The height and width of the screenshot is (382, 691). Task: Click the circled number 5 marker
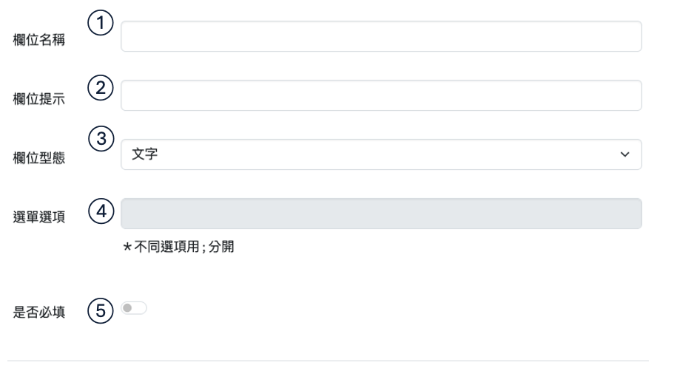(100, 311)
